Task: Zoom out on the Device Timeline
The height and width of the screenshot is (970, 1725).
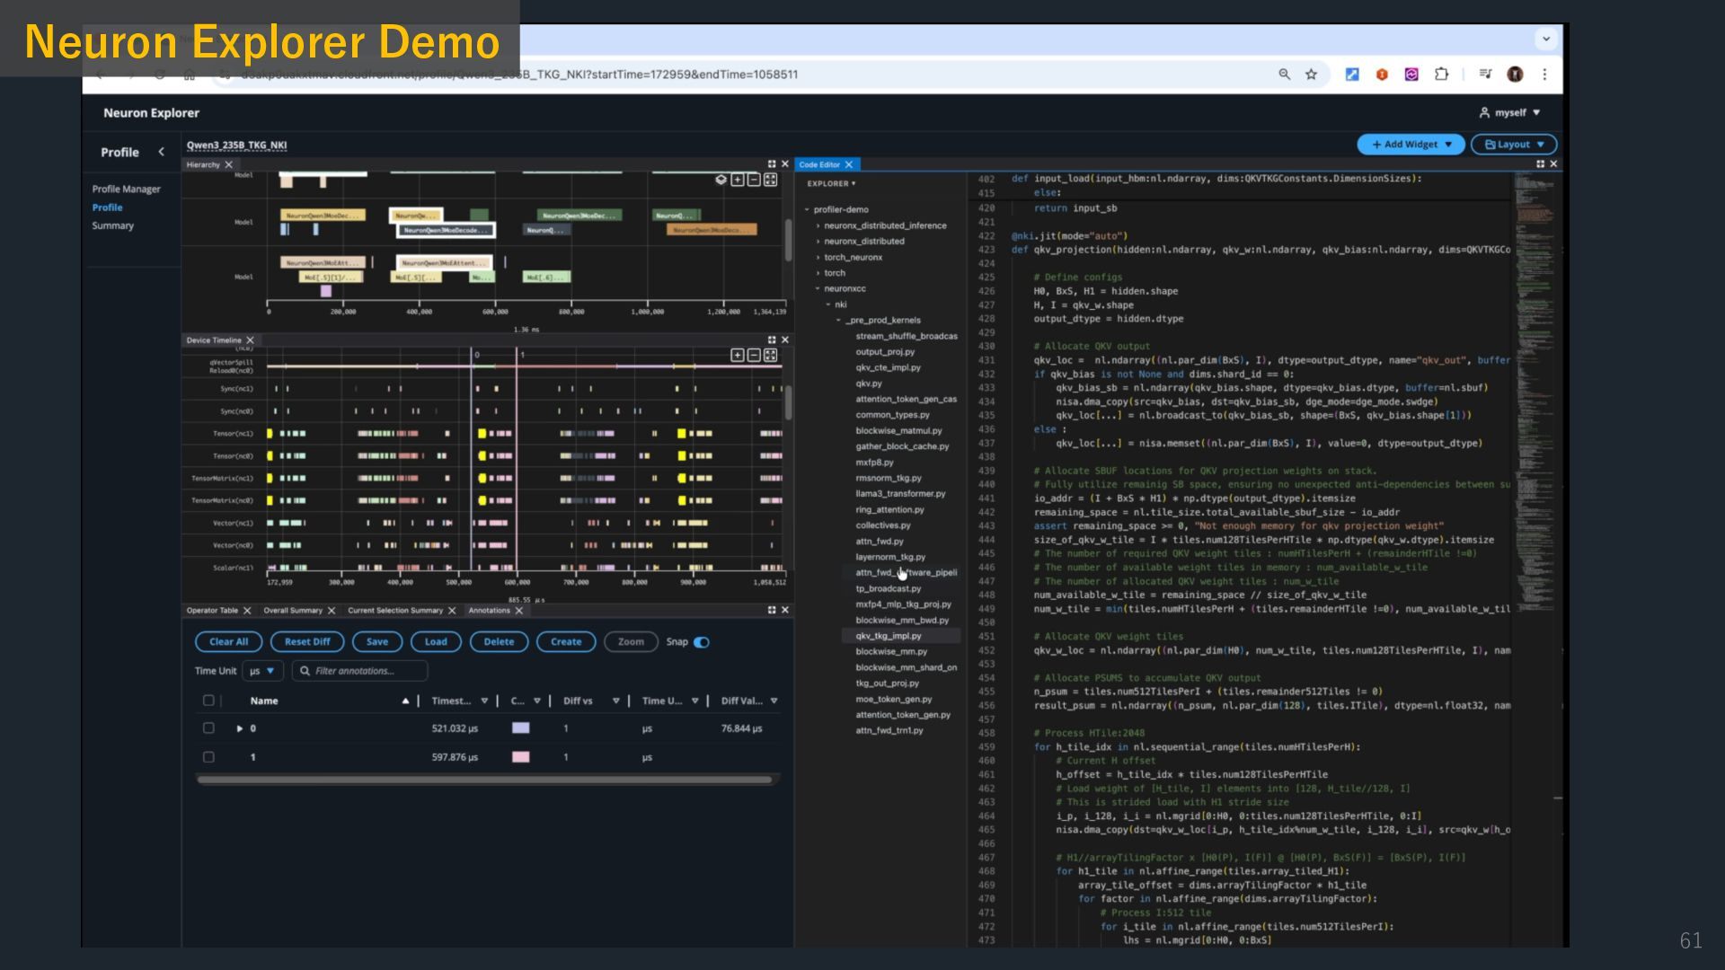Action: [754, 356]
